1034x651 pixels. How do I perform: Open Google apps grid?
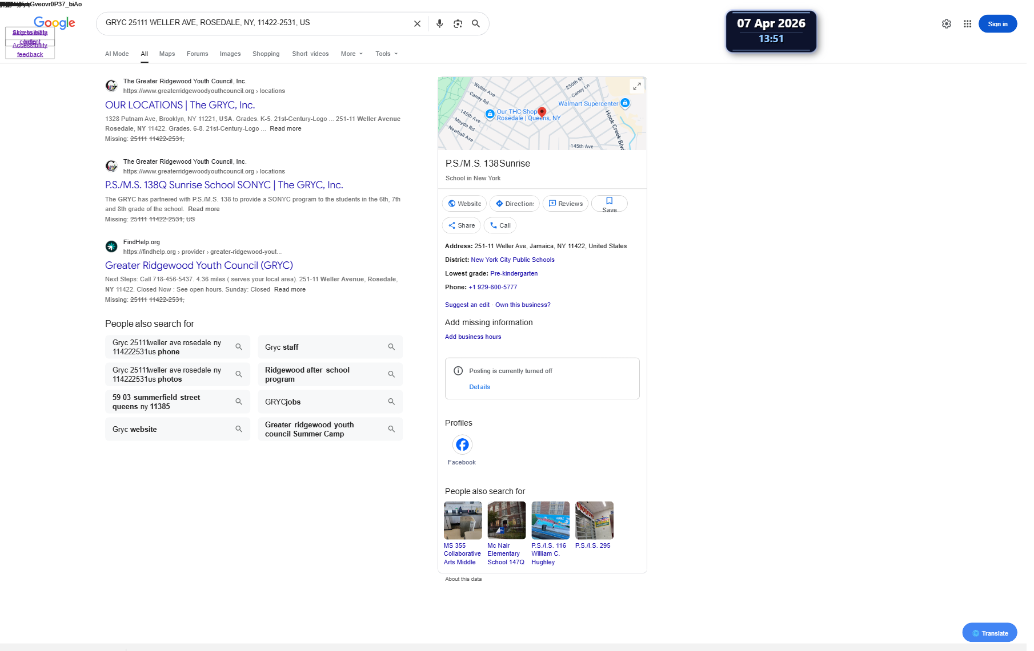(967, 24)
